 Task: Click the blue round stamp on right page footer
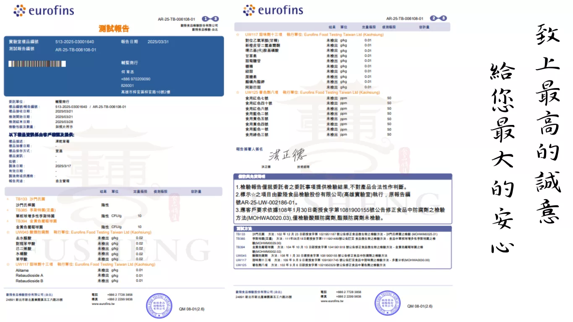point(387,303)
